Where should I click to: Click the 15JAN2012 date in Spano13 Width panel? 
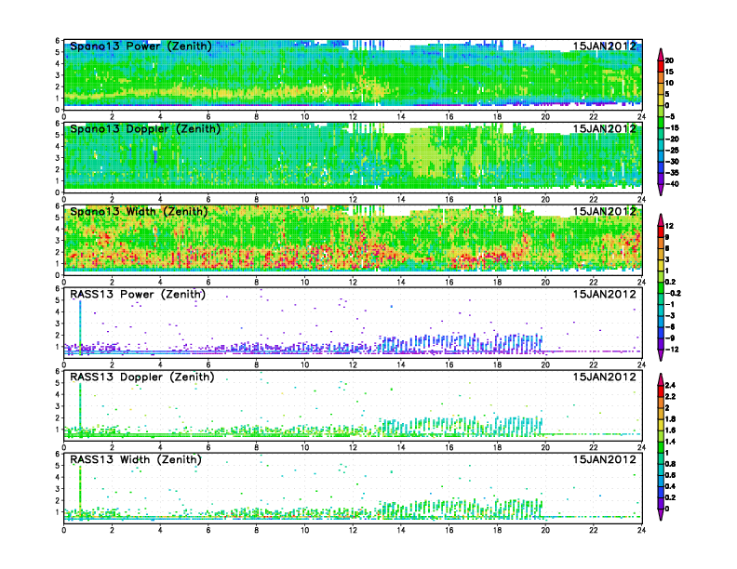point(605,211)
